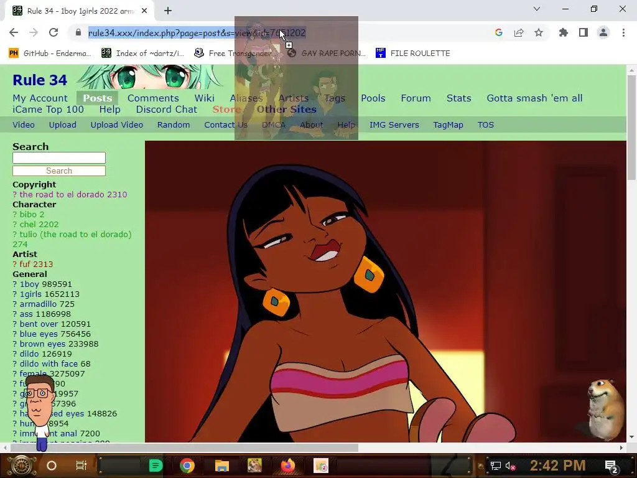Share this page using the share icon

(519, 32)
